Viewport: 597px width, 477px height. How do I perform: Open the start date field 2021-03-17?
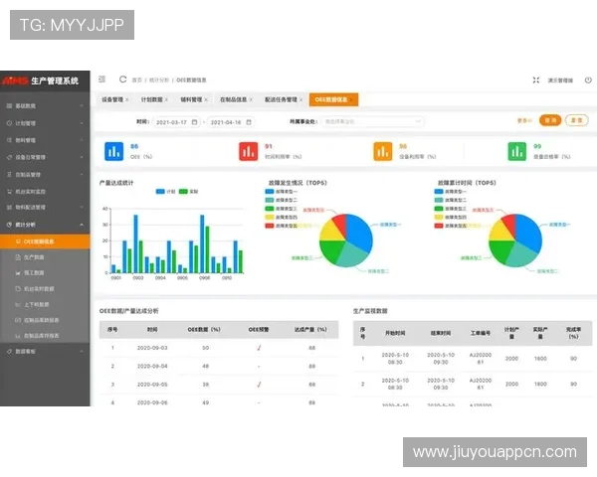(176, 121)
